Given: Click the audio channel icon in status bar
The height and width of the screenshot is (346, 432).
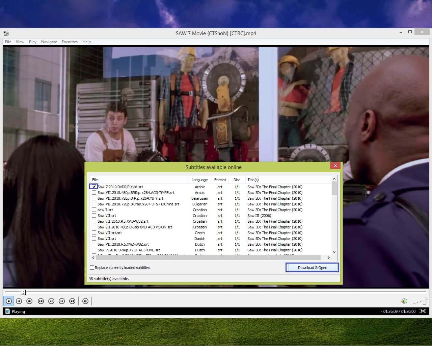Looking at the screenshot, I should pos(423,311).
